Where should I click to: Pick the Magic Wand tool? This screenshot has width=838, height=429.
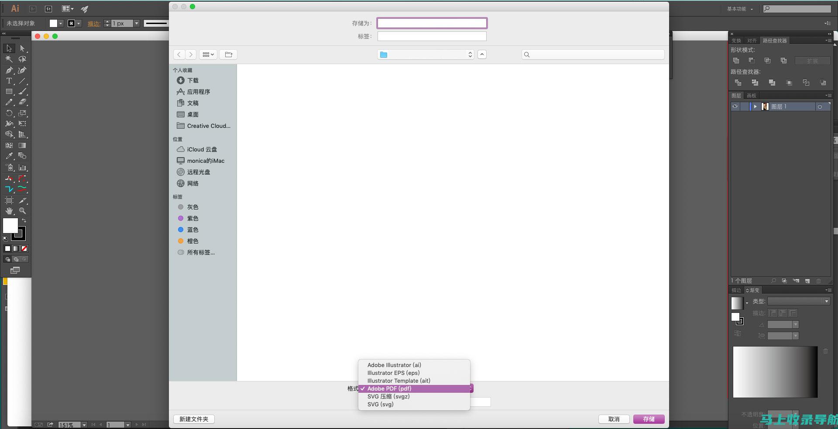(x=9, y=59)
